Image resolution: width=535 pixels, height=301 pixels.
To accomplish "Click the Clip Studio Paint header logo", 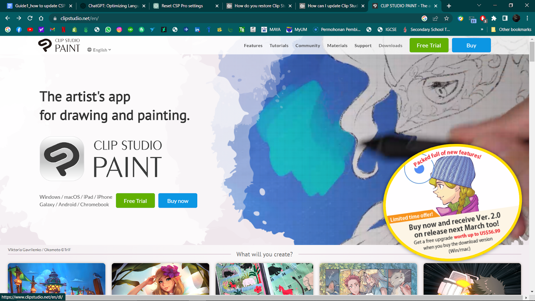I will (x=59, y=45).
